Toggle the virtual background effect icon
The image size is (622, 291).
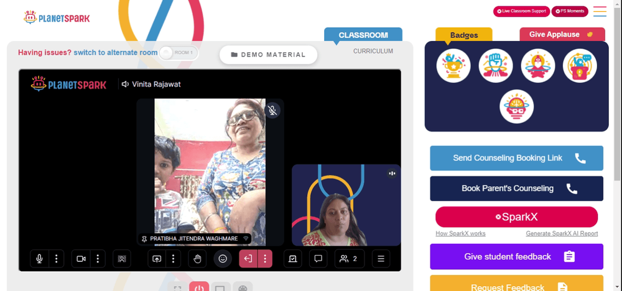(x=122, y=259)
